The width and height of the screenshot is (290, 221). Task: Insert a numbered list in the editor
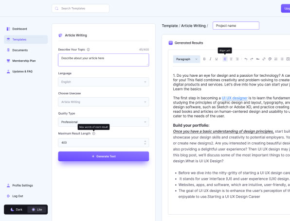(x=276, y=59)
